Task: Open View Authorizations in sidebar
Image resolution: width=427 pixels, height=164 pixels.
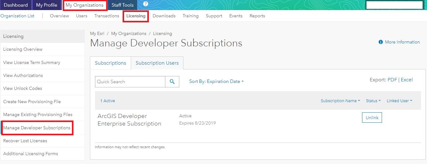Action: coord(42,75)
